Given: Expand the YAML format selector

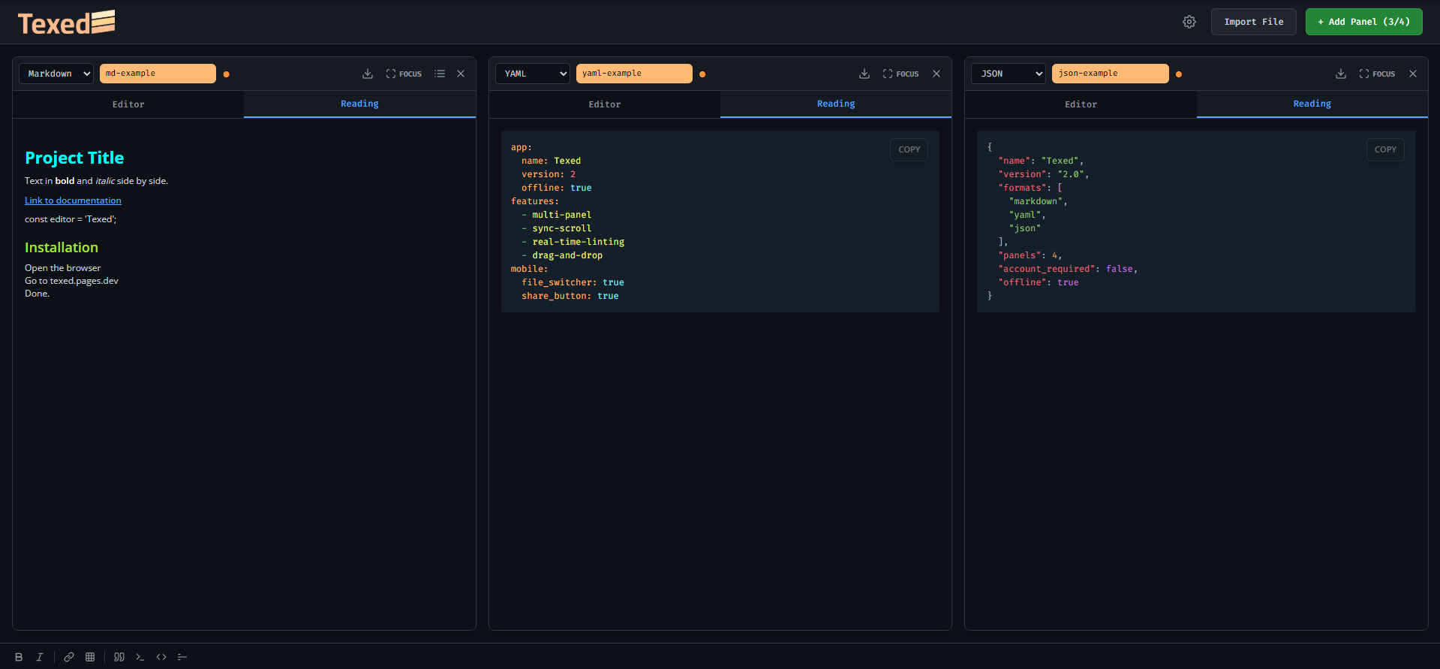Looking at the screenshot, I should coord(533,74).
